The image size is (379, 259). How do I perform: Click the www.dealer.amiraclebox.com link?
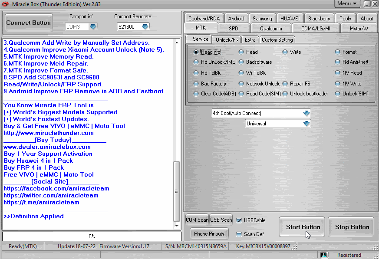[x=47, y=147]
